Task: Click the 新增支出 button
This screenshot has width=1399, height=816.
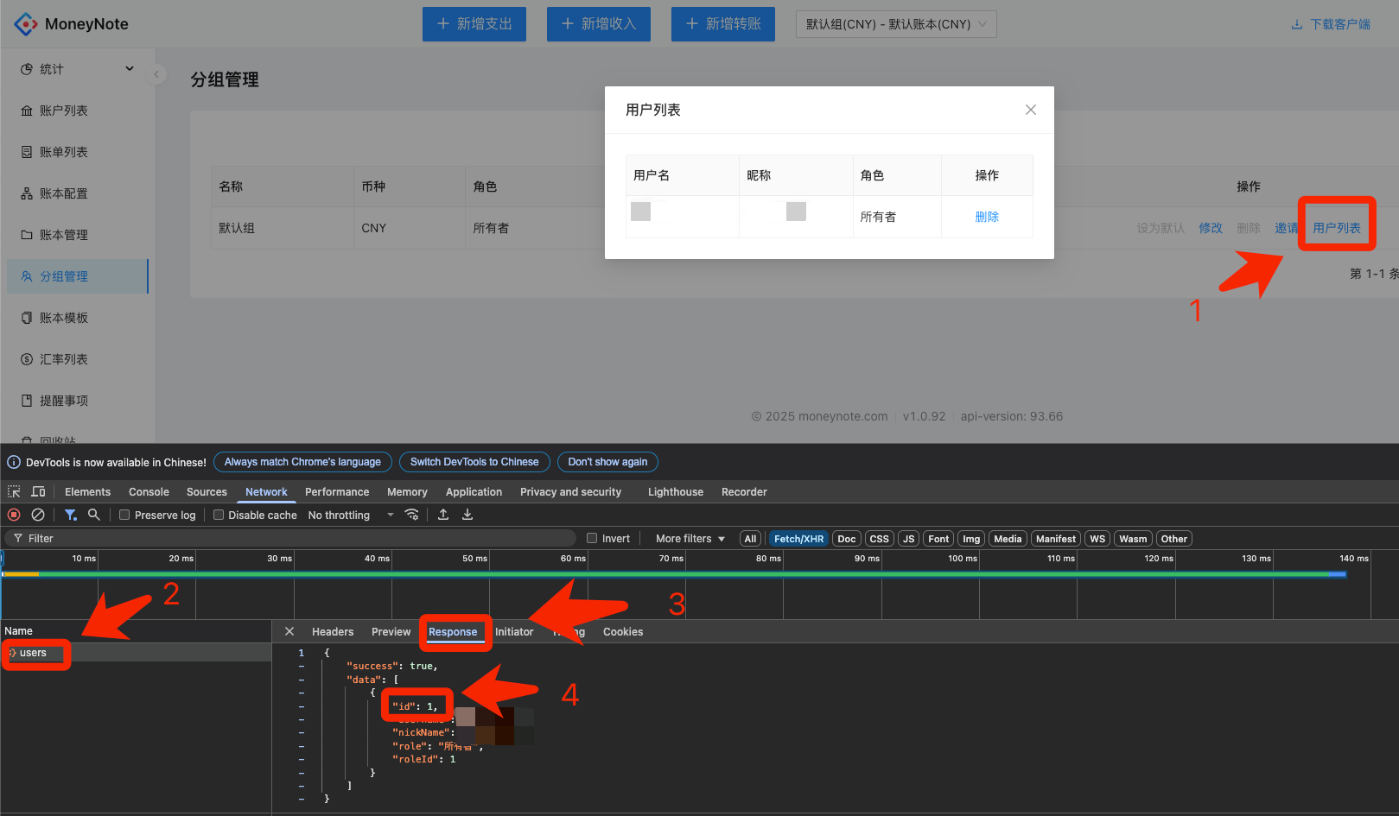Action: [474, 24]
